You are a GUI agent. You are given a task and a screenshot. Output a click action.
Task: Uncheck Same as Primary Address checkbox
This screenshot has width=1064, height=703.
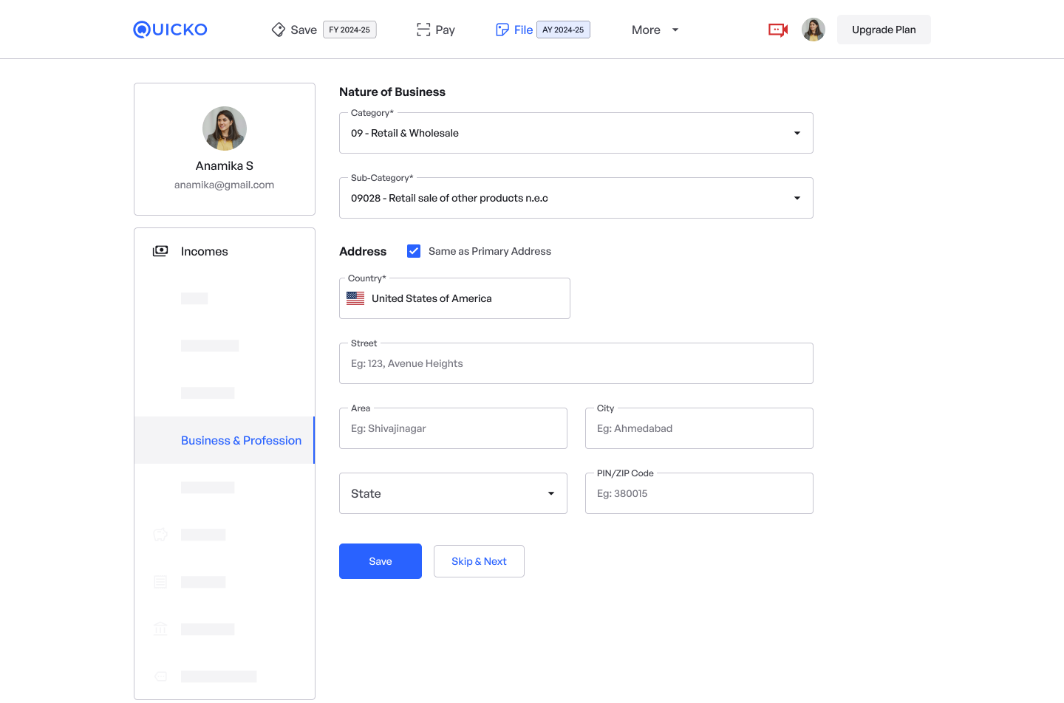click(414, 251)
